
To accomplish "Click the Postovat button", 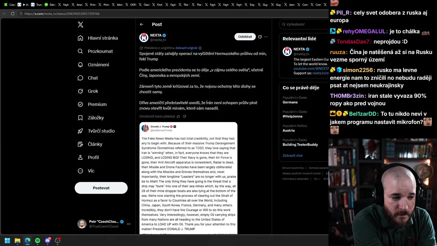I will click(x=101, y=188).
